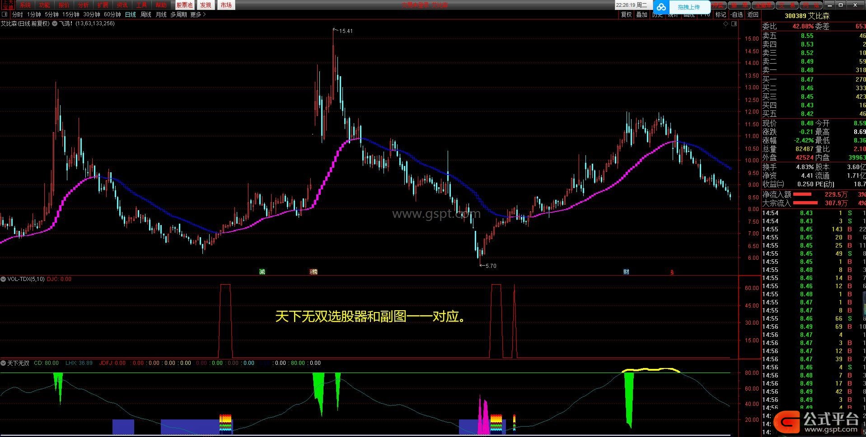The width and height of the screenshot is (866, 437).
Task: Click the LHX: 36.89 indicator value
Action: (x=79, y=363)
